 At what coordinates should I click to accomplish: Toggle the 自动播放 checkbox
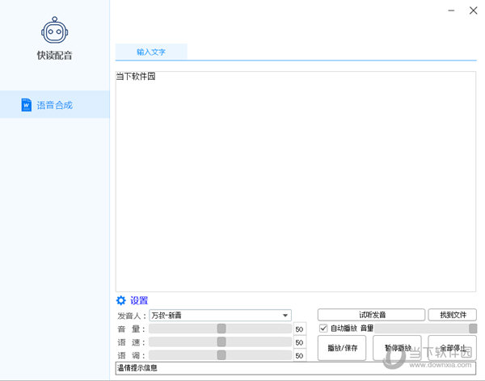coord(323,329)
